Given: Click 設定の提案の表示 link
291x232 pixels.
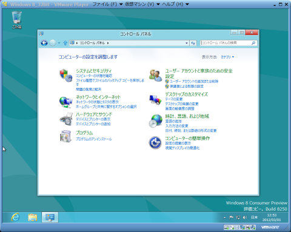Looking at the screenshot, I should [x=178, y=143].
